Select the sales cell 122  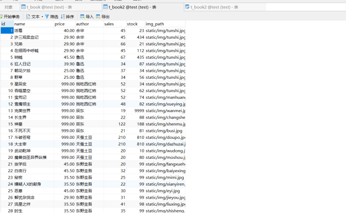tap(115, 124)
